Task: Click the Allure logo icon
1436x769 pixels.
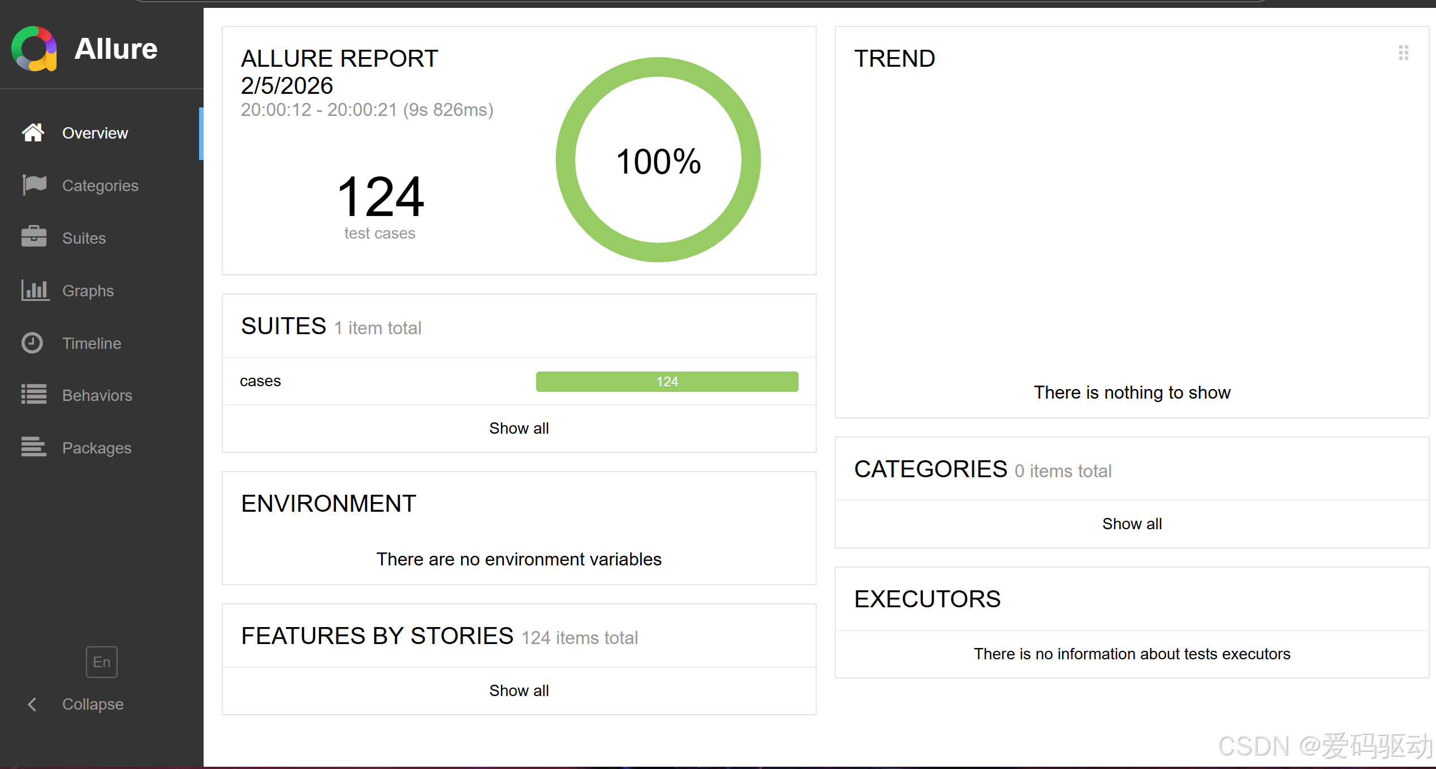Action: [34, 49]
